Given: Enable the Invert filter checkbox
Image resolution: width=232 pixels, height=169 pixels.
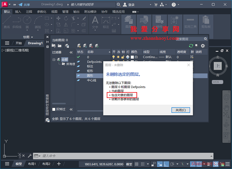Looking at the screenshot, I should 54,109.
